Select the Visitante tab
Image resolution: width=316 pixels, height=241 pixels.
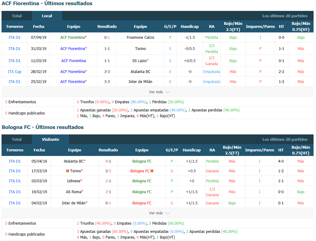coord(50,139)
